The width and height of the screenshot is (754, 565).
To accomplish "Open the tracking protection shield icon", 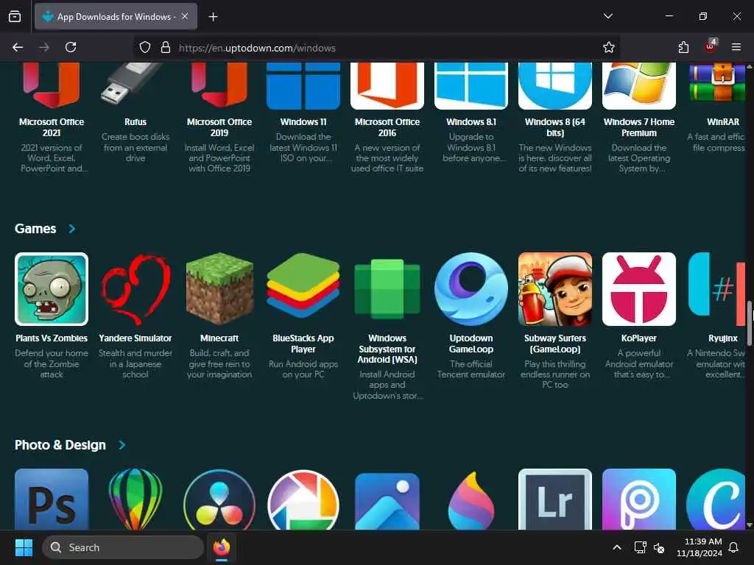I will coord(145,47).
